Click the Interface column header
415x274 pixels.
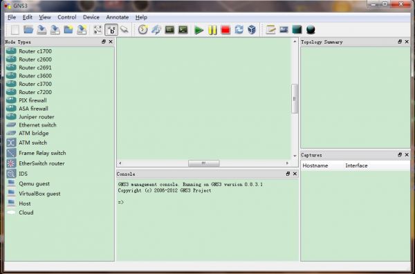(x=356, y=165)
